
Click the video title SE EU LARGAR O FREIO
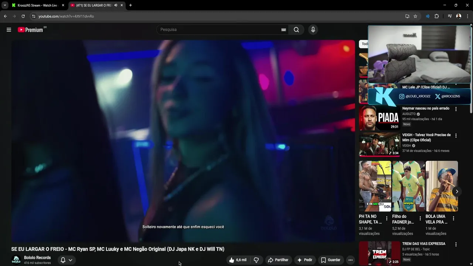click(118, 249)
